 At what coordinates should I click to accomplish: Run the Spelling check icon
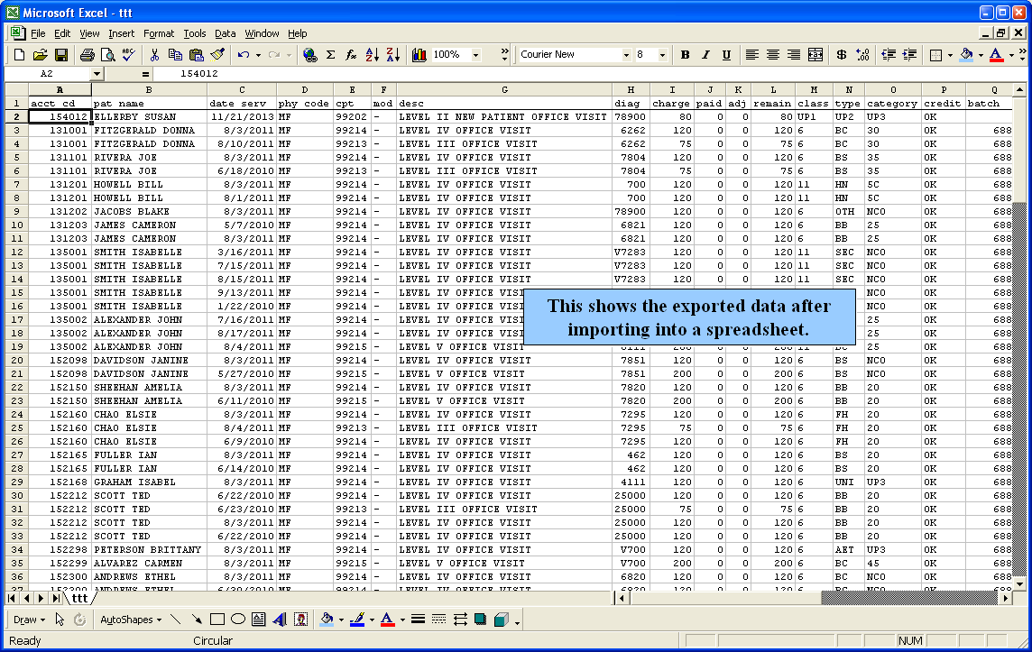[x=129, y=55]
